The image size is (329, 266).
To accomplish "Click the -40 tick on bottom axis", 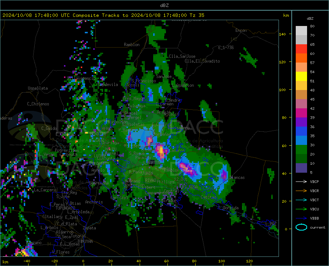I will click(x=27, y=261).
